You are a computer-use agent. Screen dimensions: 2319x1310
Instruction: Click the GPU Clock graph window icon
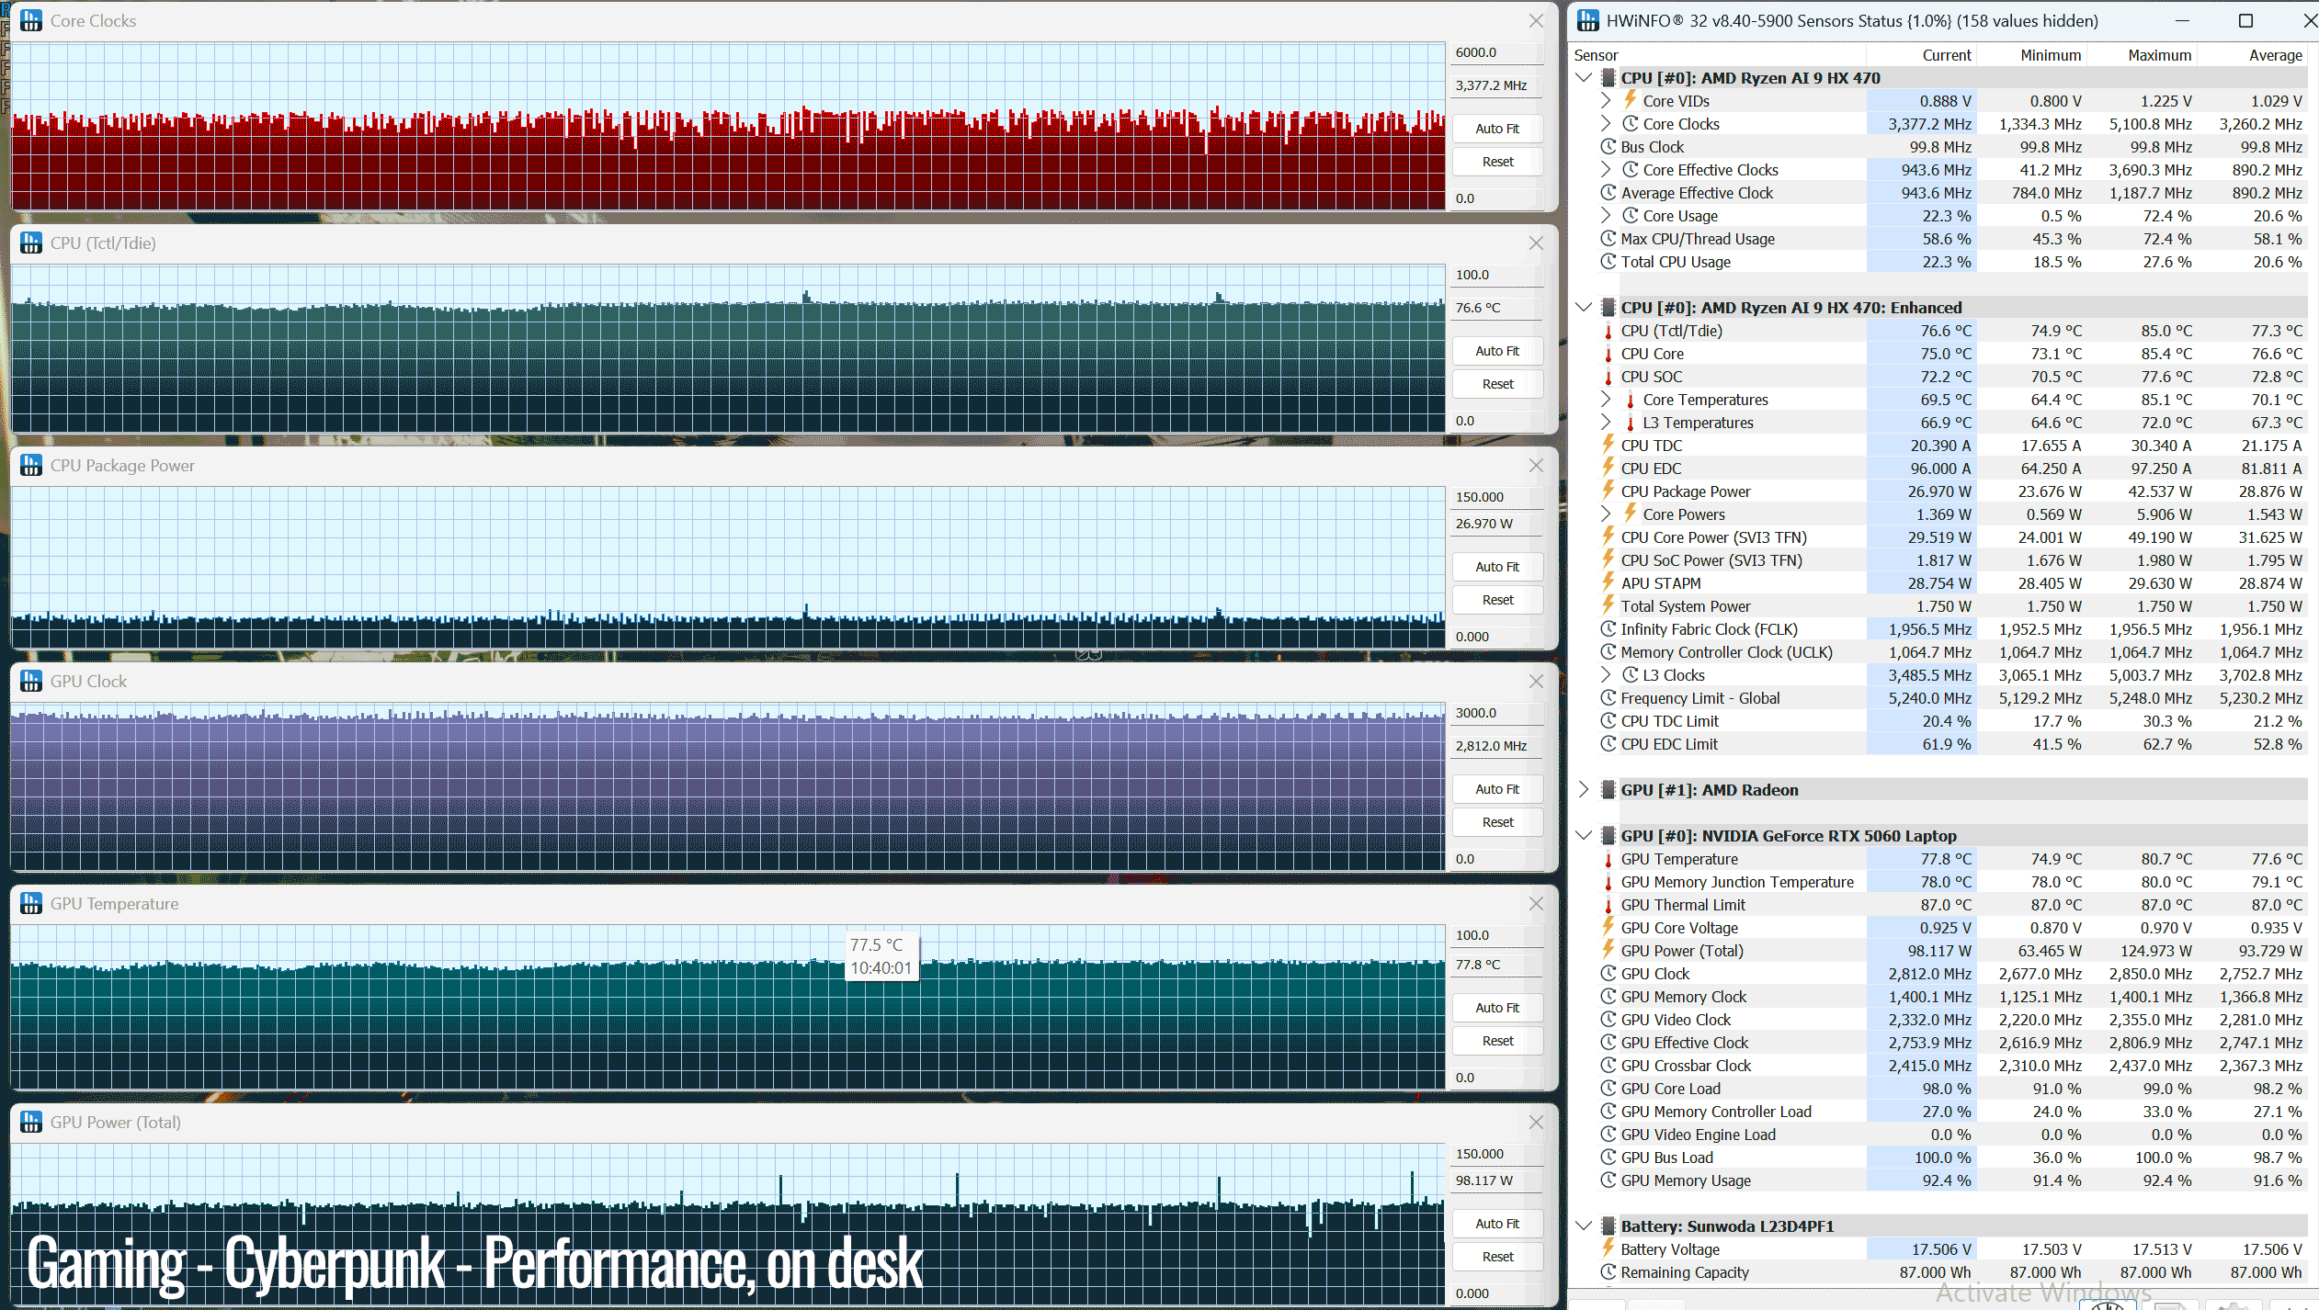[31, 681]
